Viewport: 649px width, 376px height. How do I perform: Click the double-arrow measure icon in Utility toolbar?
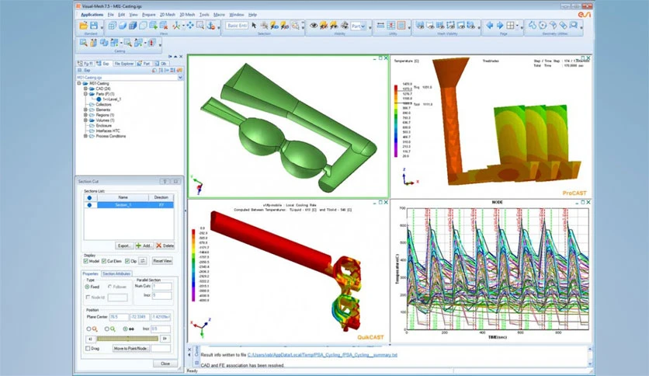(380, 26)
